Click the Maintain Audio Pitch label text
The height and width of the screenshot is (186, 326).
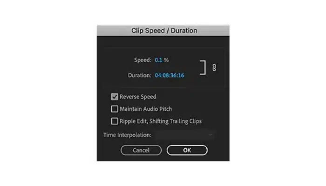point(146,109)
